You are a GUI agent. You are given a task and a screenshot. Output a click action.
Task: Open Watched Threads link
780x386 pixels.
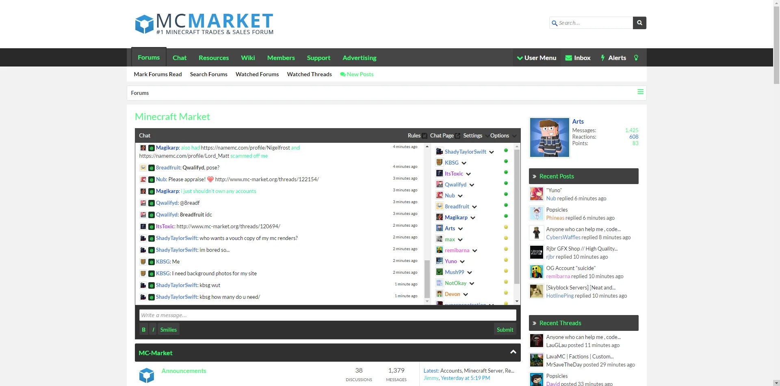[x=310, y=74]
